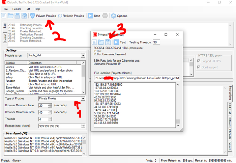Click Browser Minimum Time value field
The height and width of the screenshot is (163, 236).
point(43,105)
